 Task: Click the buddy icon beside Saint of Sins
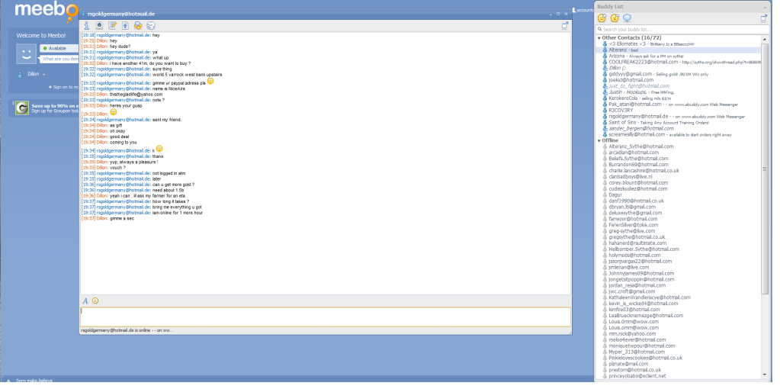[605, 122]
